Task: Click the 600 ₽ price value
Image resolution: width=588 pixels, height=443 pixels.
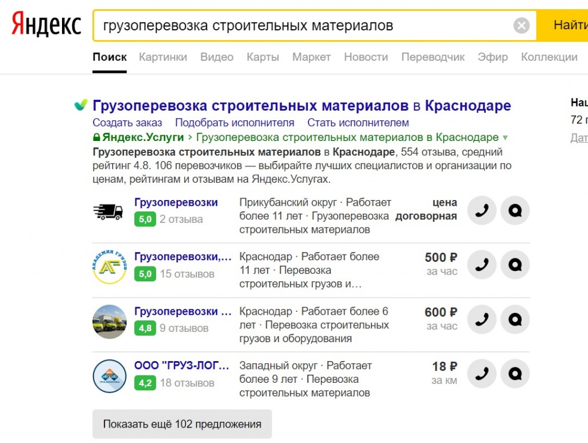Action: point(441,312)
